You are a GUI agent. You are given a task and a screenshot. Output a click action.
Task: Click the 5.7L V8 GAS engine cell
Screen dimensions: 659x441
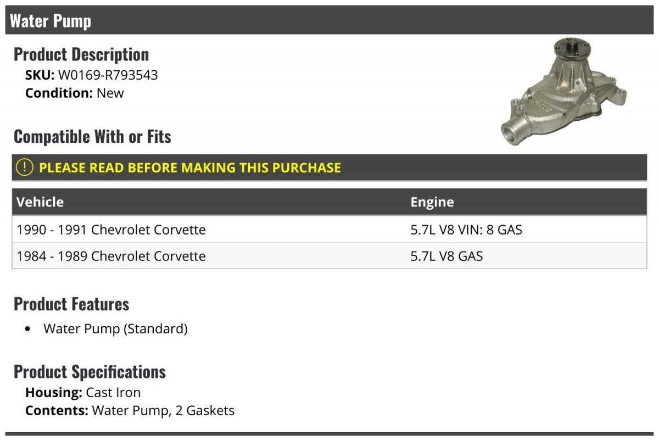click(446, 256)
